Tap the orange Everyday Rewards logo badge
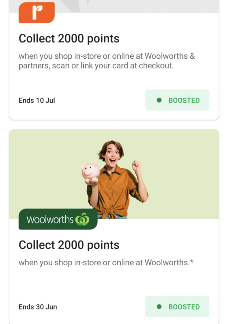Image resolution: width=228 pixels, height=324 pixels. (37, 12)
